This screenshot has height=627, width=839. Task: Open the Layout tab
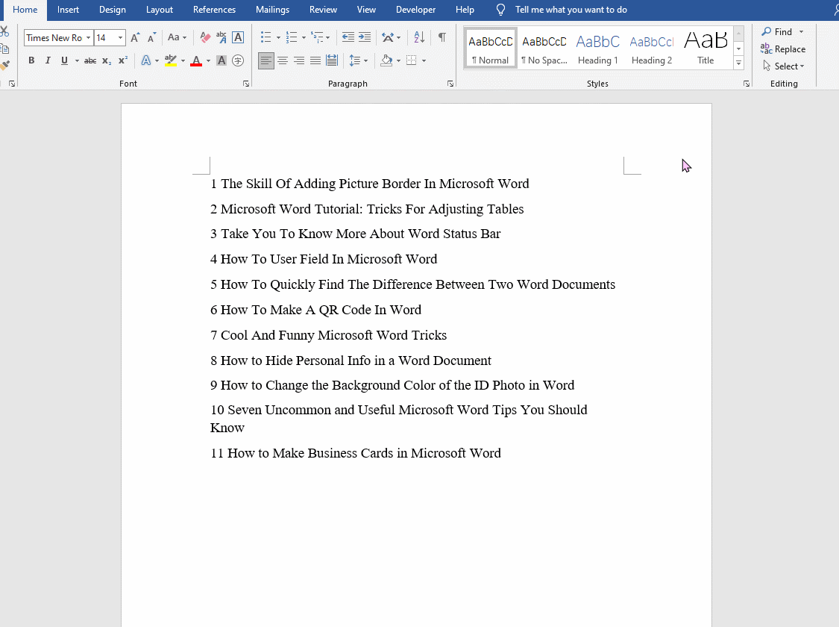click(160, 10)
